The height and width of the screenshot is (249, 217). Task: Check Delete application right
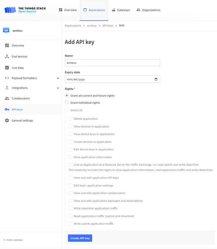[x=70, y=118]
